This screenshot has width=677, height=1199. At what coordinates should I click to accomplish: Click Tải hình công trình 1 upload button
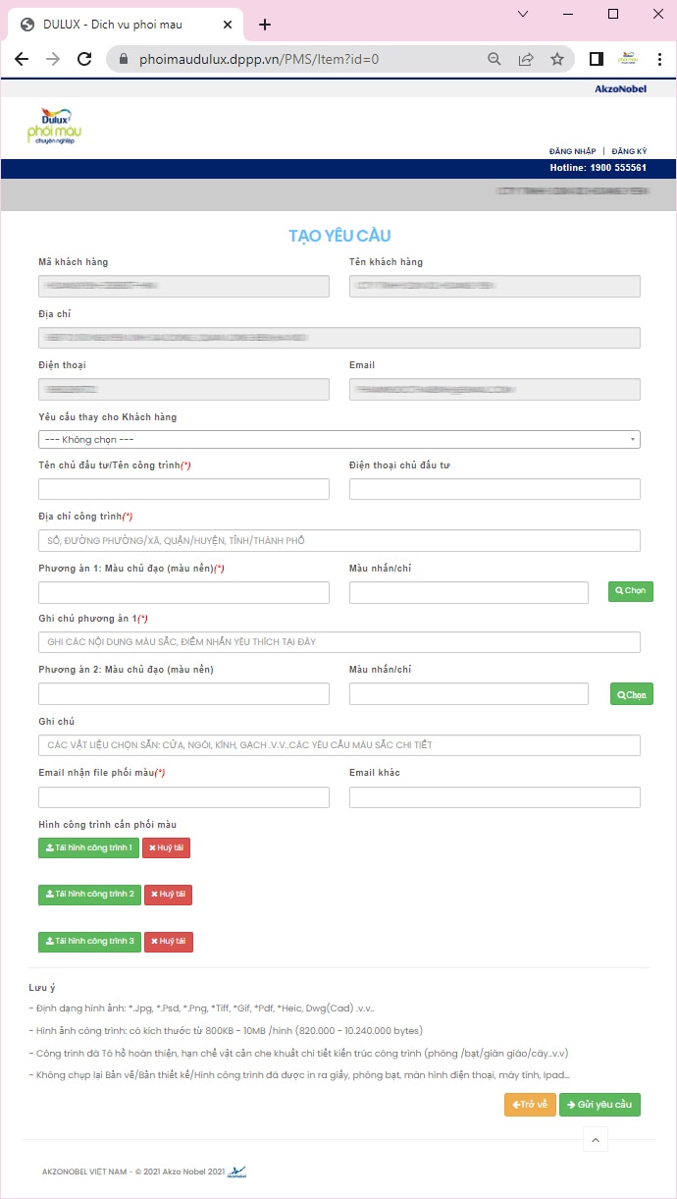(x=88, y=847)
